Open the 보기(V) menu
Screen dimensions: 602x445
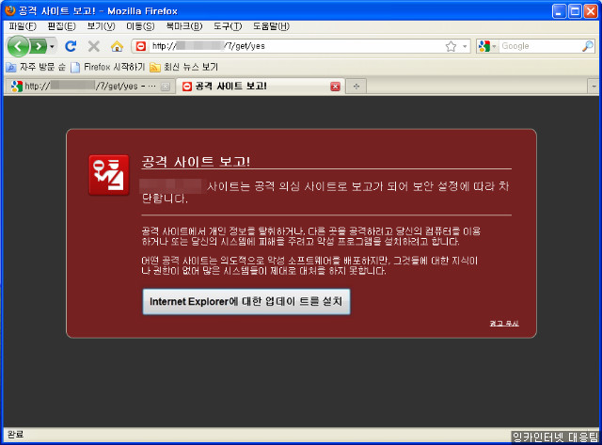(x=101, y=26)
